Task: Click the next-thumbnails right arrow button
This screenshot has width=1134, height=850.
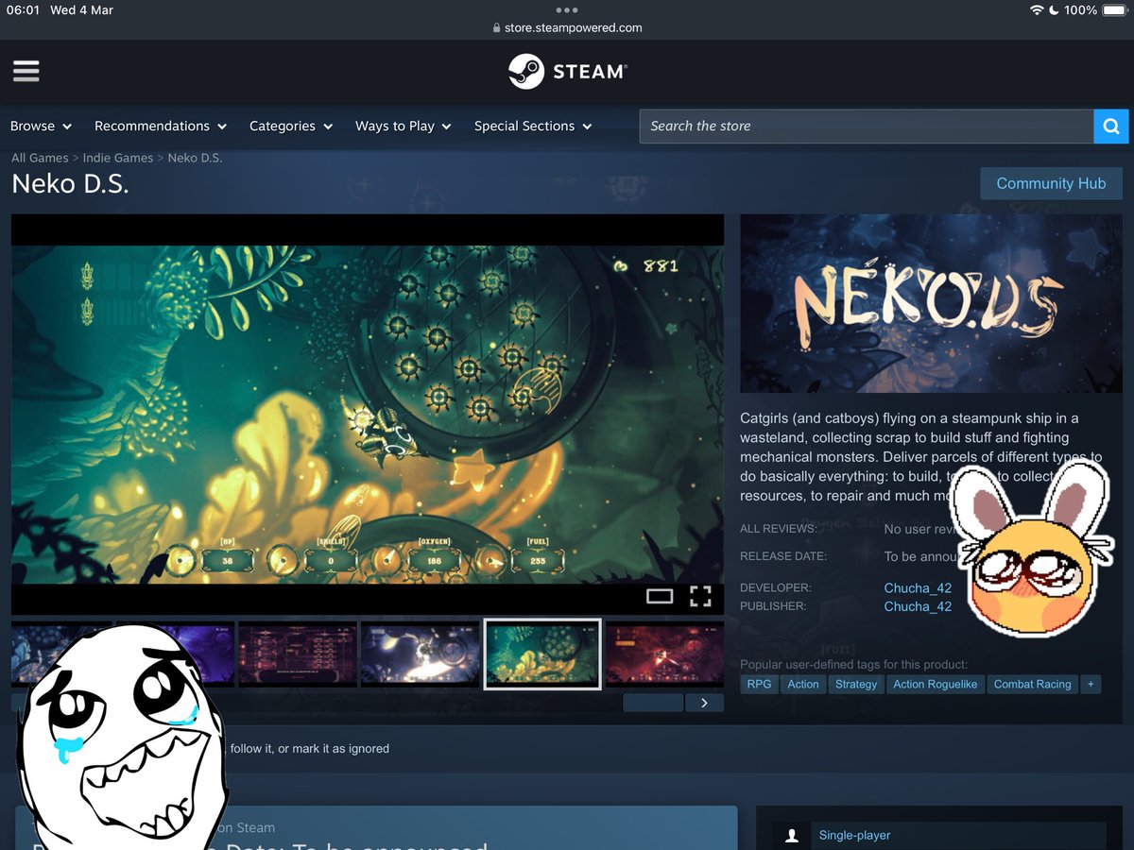Action: 704,703
